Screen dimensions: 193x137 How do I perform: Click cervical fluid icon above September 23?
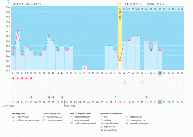pos(31,97)
